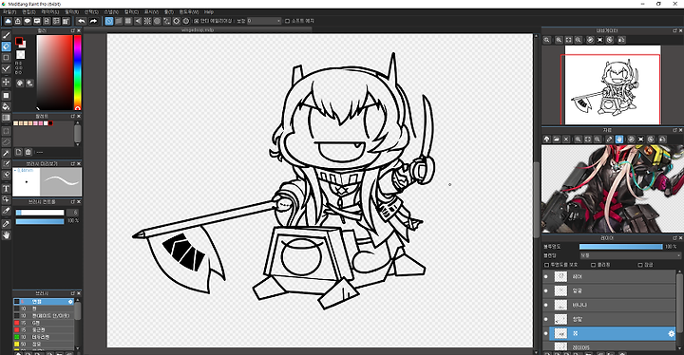The width and height of the screenshot is (684, 355).
Task: Click the Redo arrow in top toolbar
Action: [93, 21]
